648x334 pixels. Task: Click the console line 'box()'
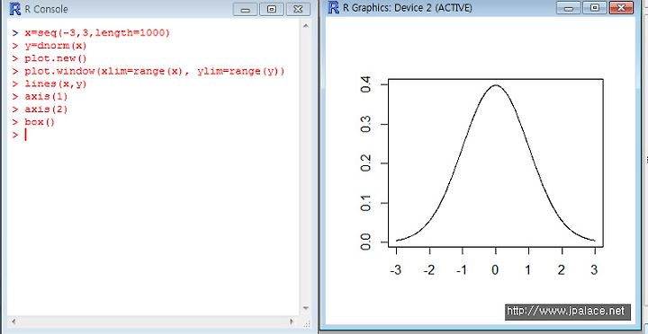[40, 122]
